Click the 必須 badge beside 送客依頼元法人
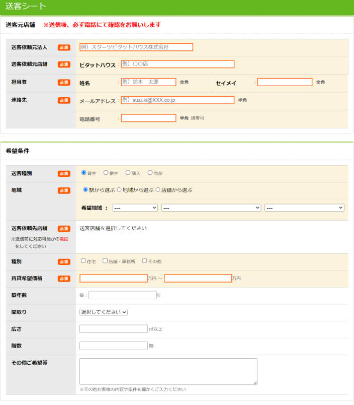Image resolution: width=354 pixels, height=405 pixels. [64, 47]
